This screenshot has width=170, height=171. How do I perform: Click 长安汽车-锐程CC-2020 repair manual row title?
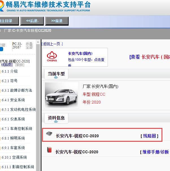coord(77,152)
